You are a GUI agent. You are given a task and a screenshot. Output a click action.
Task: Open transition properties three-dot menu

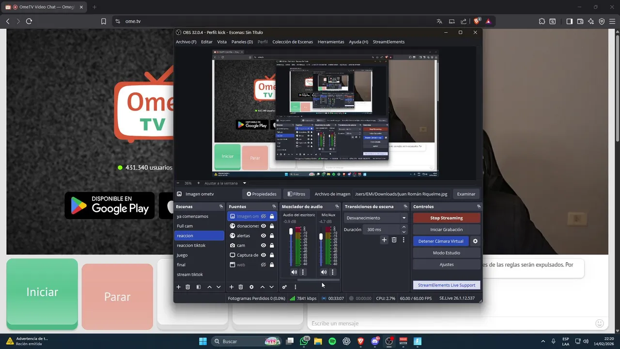pyautogui.click(x=403, y=240)
